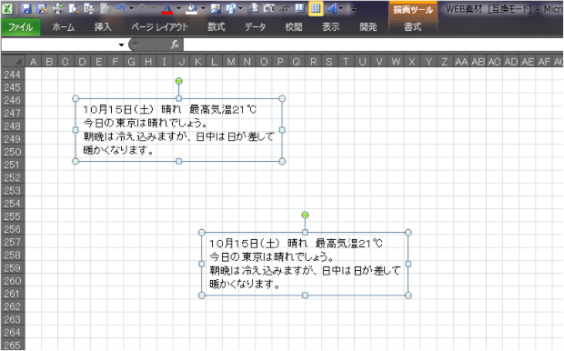Viewport: 564px width, 351px height.
Task: Switch to the 表示 tab
Action: point(330,27)
